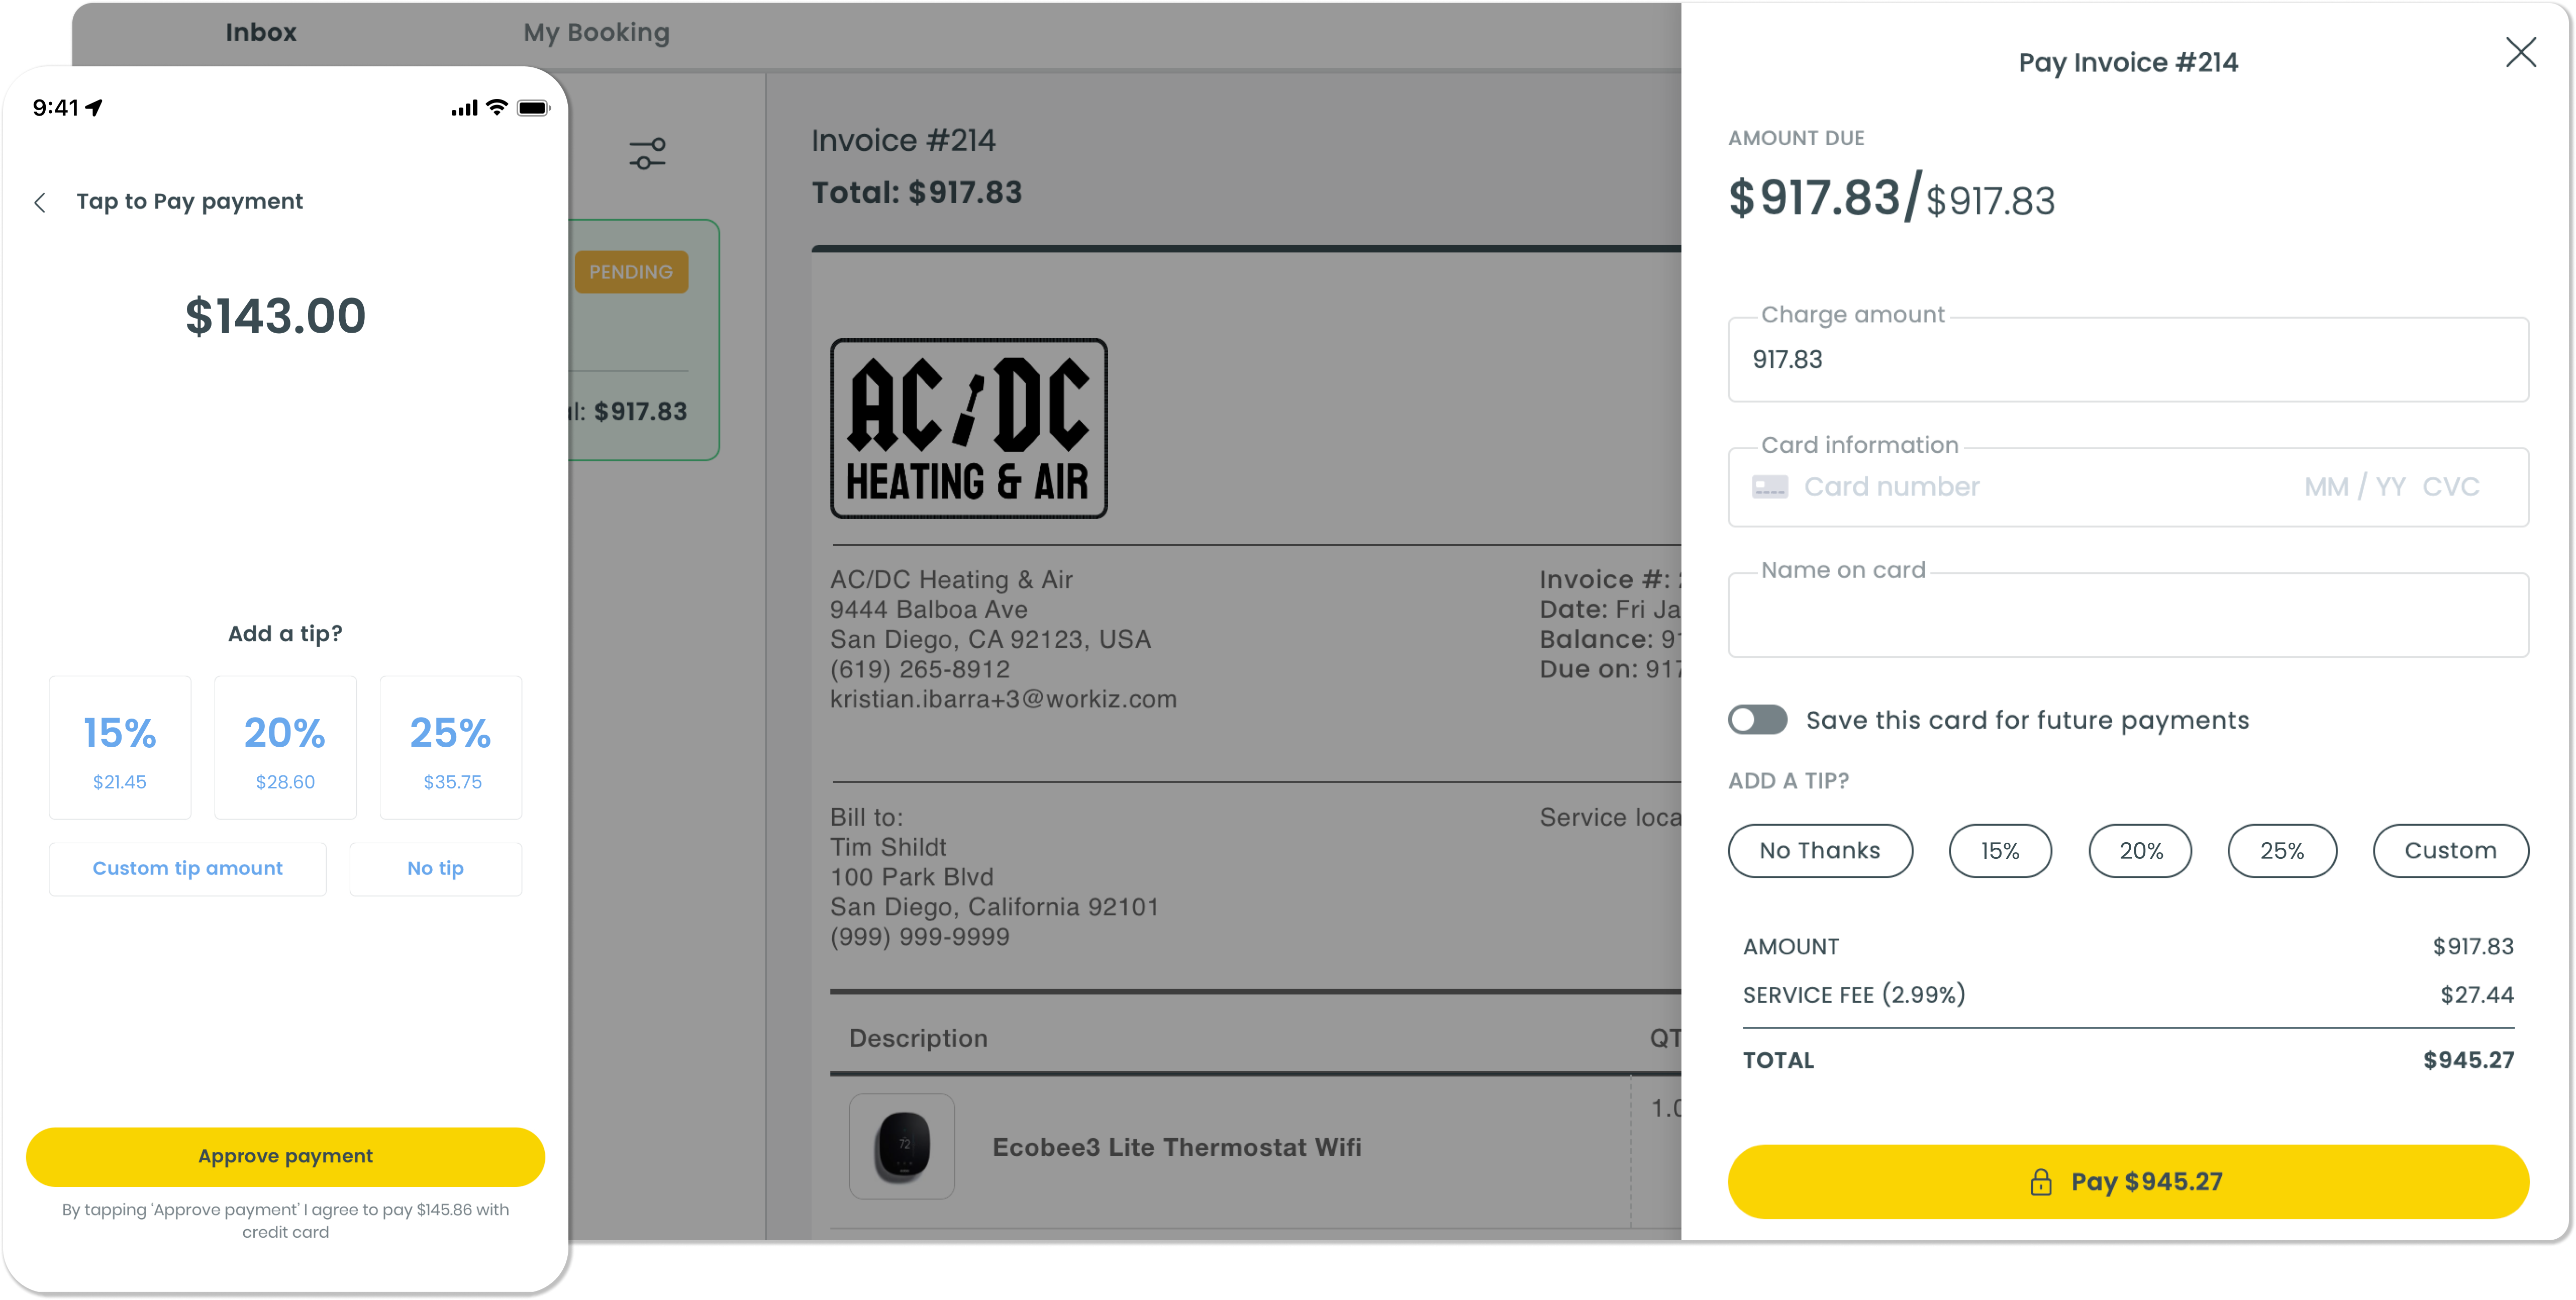Open the My Booking tab

(x=596, y=33)
